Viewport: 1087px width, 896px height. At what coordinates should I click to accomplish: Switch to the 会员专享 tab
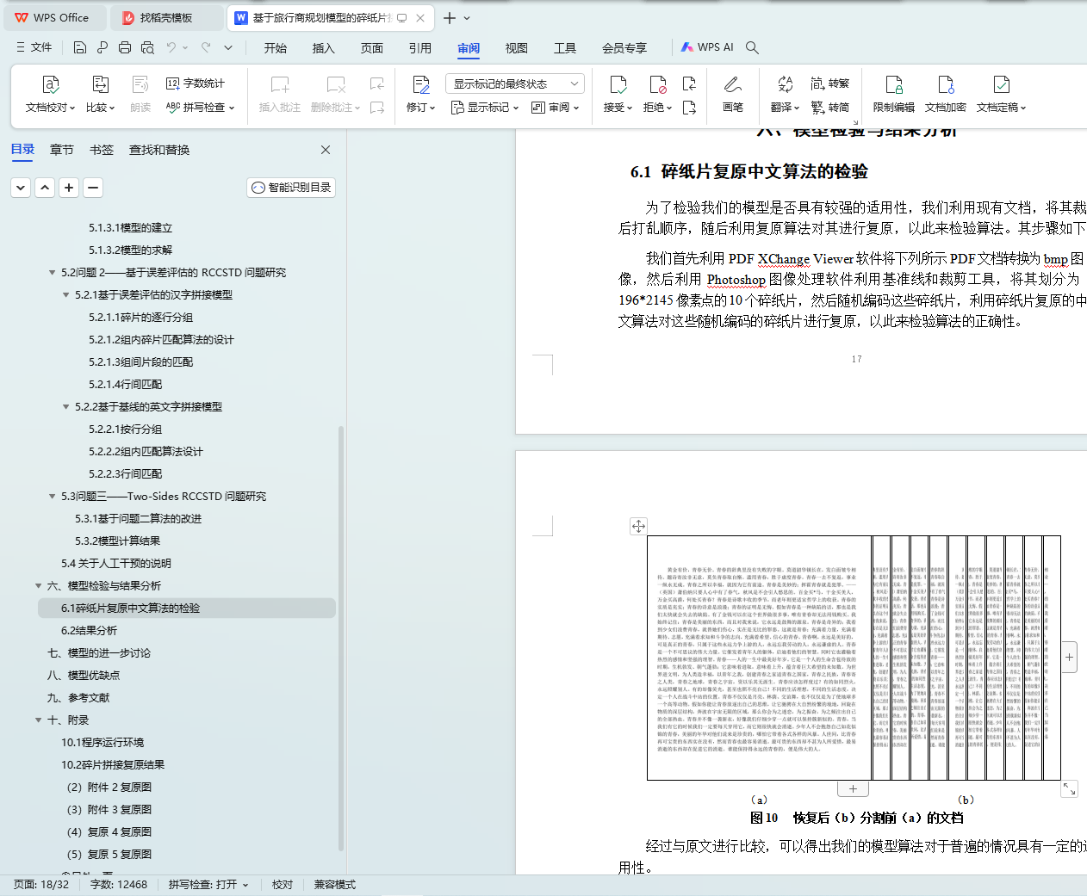(x=624, y=48)
